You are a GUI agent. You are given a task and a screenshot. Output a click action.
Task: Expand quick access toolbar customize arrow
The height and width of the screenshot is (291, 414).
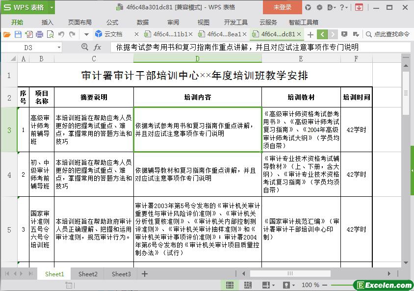pyautogui.click(x=86, y=34)
